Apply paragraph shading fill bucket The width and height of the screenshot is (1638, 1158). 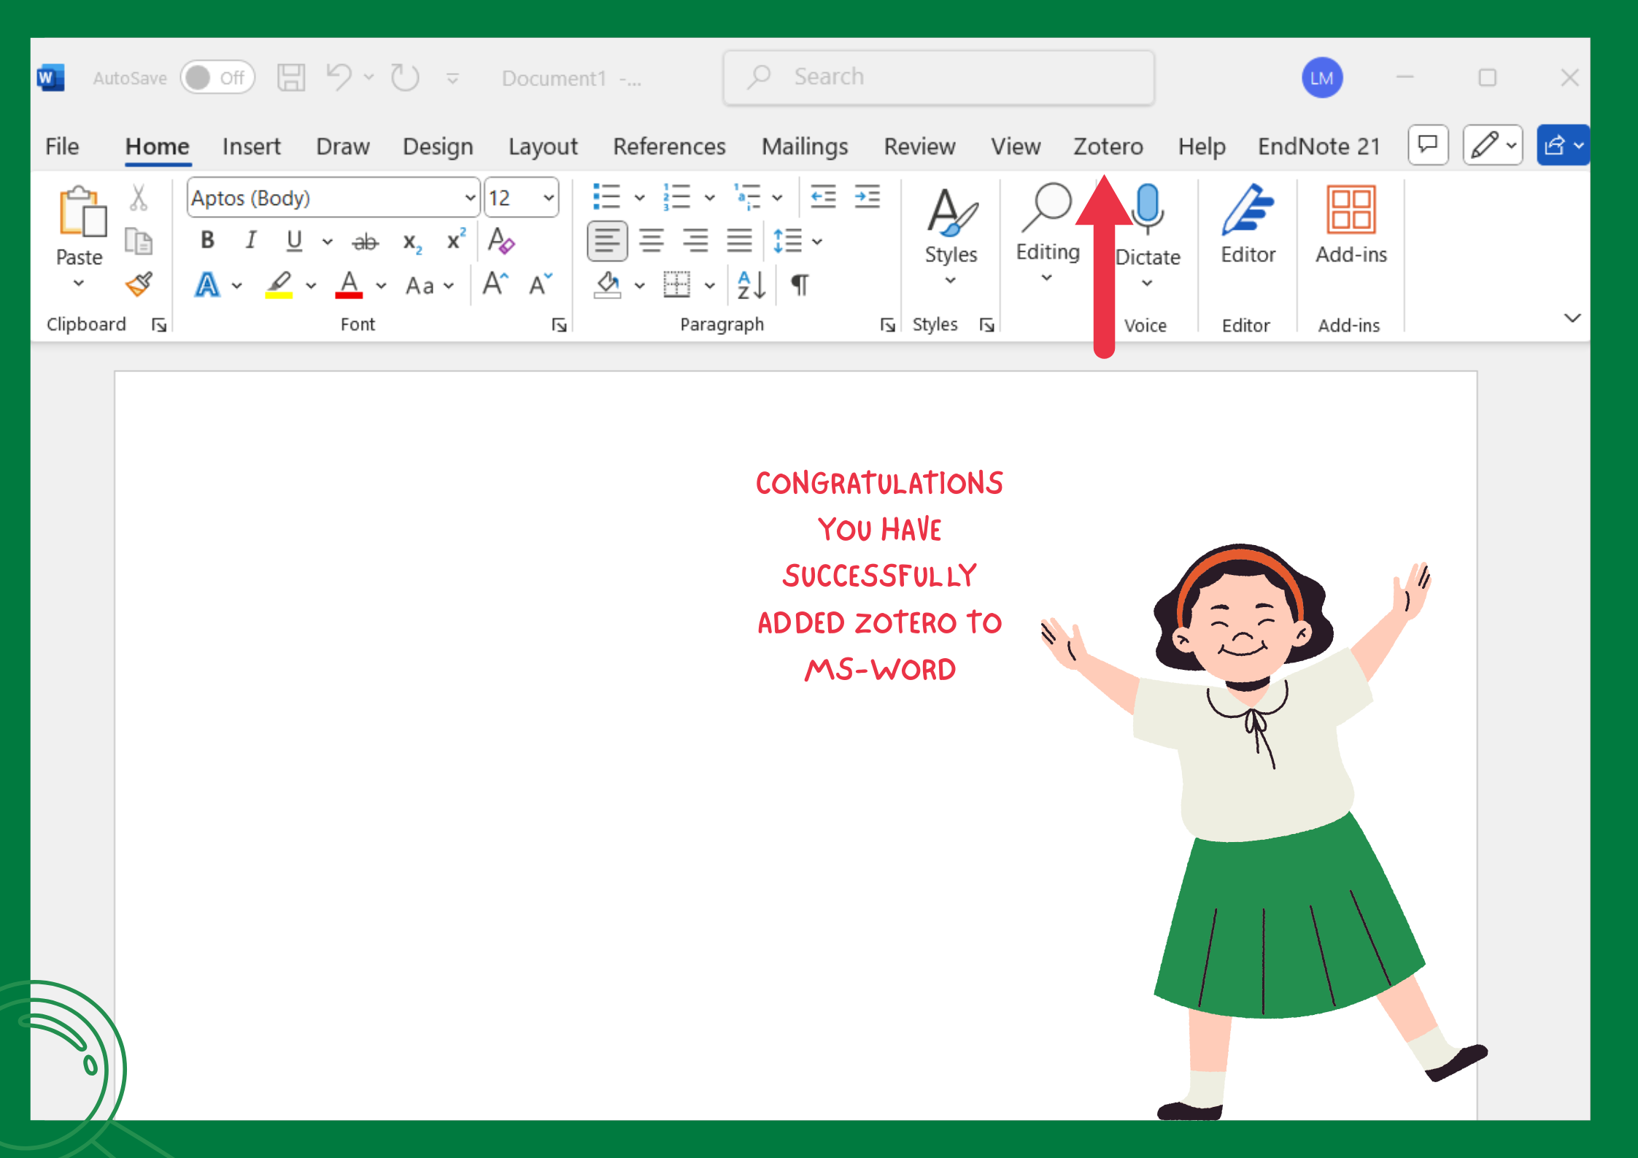[608, 285]
